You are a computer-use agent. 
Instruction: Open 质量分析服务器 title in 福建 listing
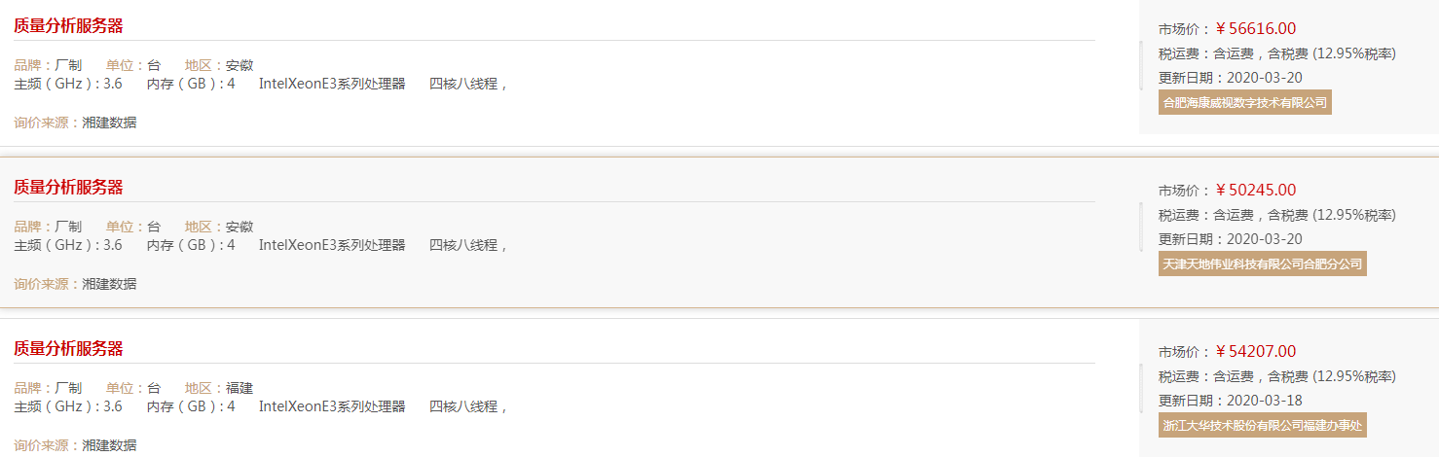pyautogui.click(x=68, y=349)
